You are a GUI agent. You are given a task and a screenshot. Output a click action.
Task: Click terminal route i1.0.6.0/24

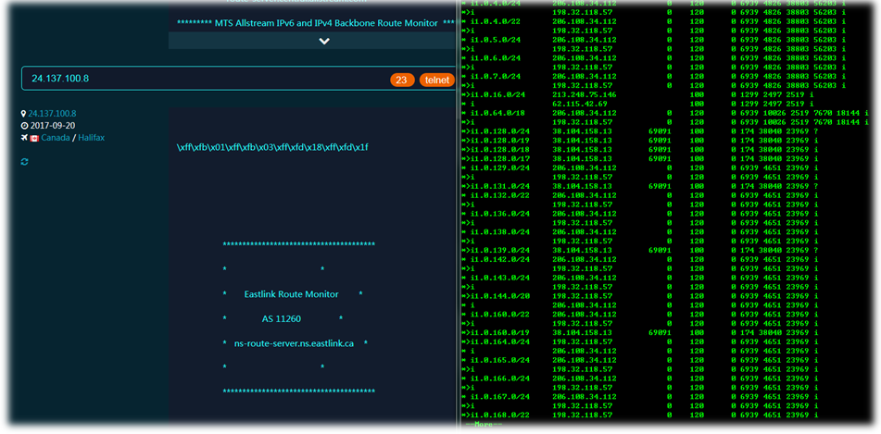pos(497,57)
